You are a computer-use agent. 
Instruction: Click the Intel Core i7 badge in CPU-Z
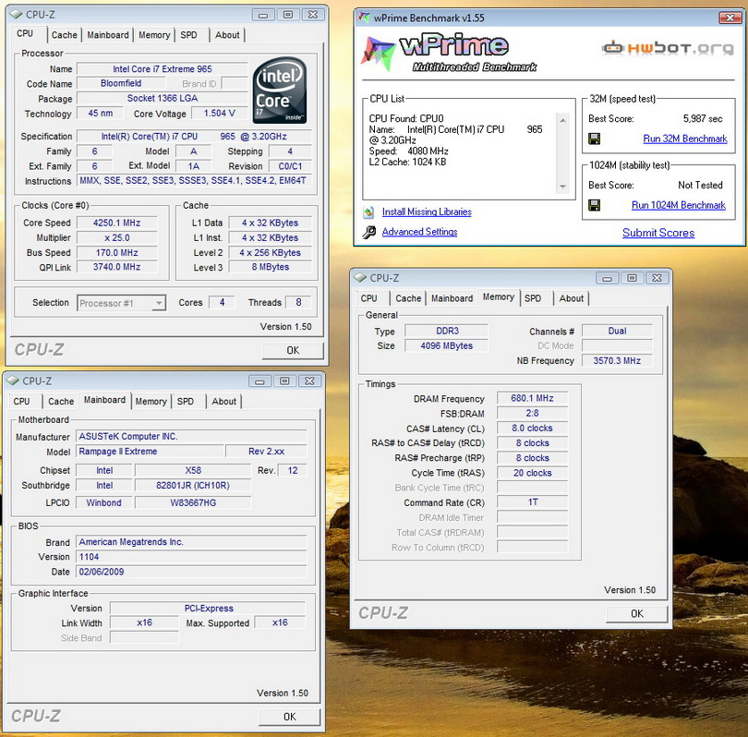[280, 91]
